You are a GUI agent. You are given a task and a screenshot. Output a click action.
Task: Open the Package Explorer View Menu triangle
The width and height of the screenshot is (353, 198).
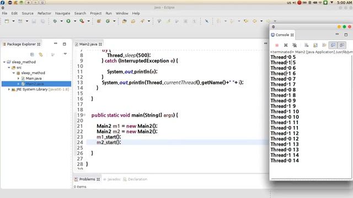pyautogui.click(x=65, y=54)
